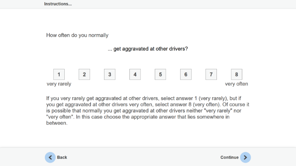The image size is (296, 166).
Task: Pick answer 6 on the frequency scale
Action: 186,74
